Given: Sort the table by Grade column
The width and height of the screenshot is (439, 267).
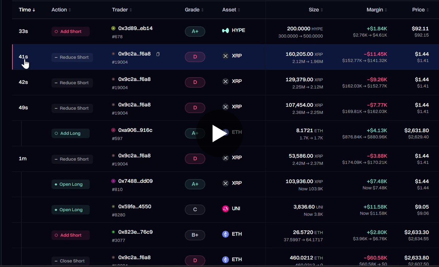Looking at the screenshot, I should [194, 10].
